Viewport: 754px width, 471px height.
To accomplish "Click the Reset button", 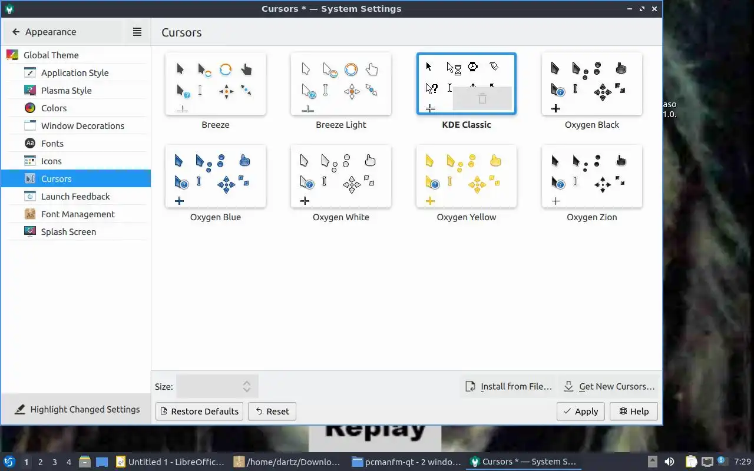I will [x=272, y=411].
